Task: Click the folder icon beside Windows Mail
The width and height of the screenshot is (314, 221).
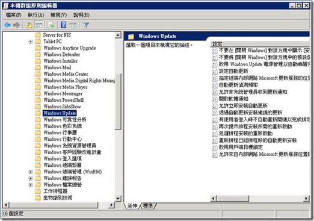Action: 38,67
